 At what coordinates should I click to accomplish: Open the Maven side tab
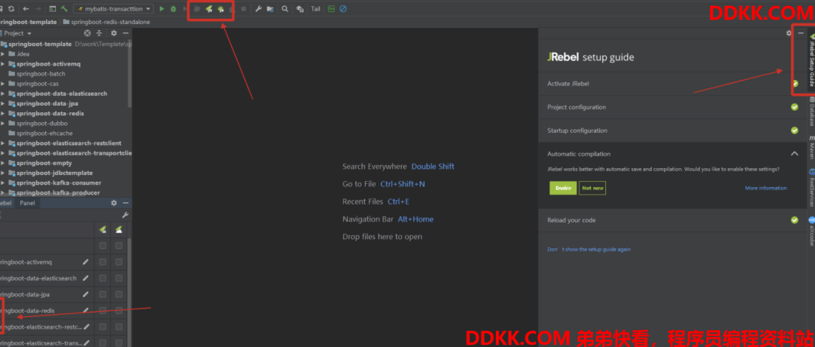coord(811,148)
